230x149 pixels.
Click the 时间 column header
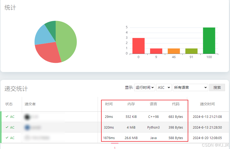click(109, 104)
